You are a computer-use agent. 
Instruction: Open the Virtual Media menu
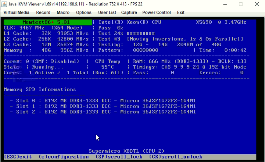click(x=16, y=12)
